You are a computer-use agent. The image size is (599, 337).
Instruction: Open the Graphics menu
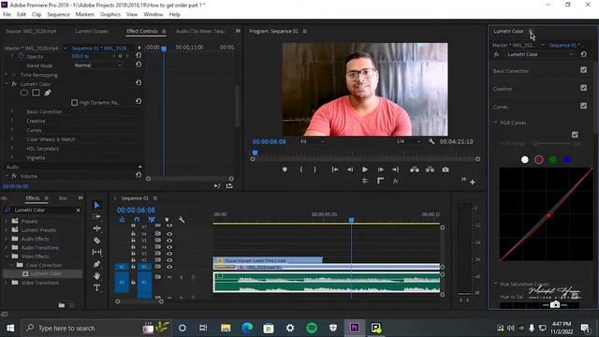click(x=110, y=14)
